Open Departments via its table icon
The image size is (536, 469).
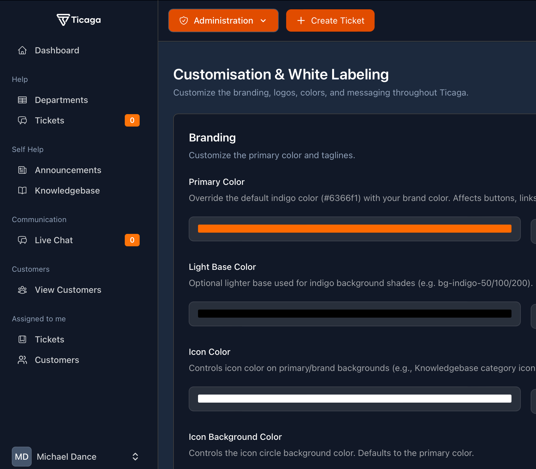(22, 100)
